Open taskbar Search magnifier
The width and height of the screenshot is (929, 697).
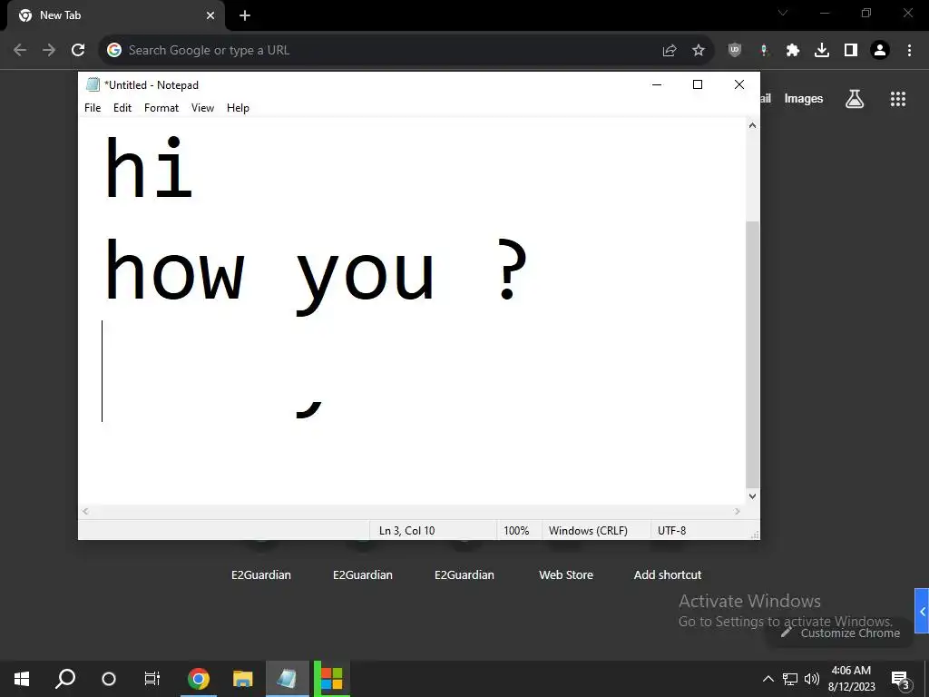[x=65, y=679]
